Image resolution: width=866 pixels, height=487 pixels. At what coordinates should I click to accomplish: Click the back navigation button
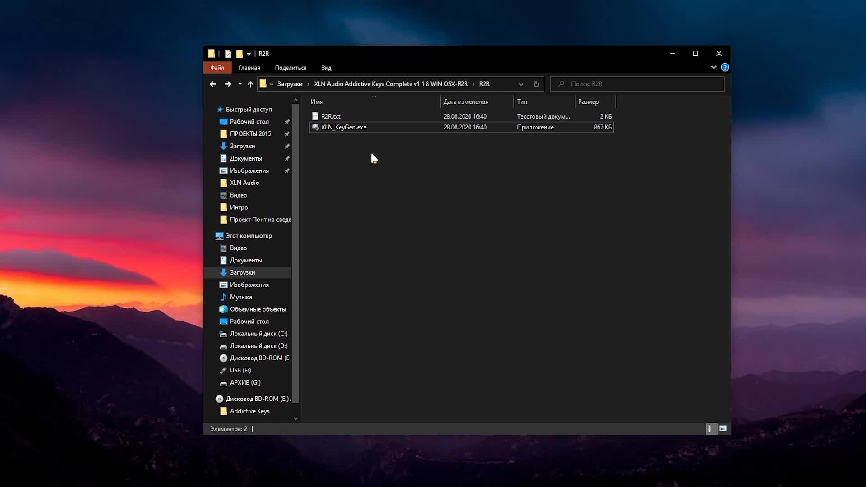pyautogui.click(x=212, y=84)
